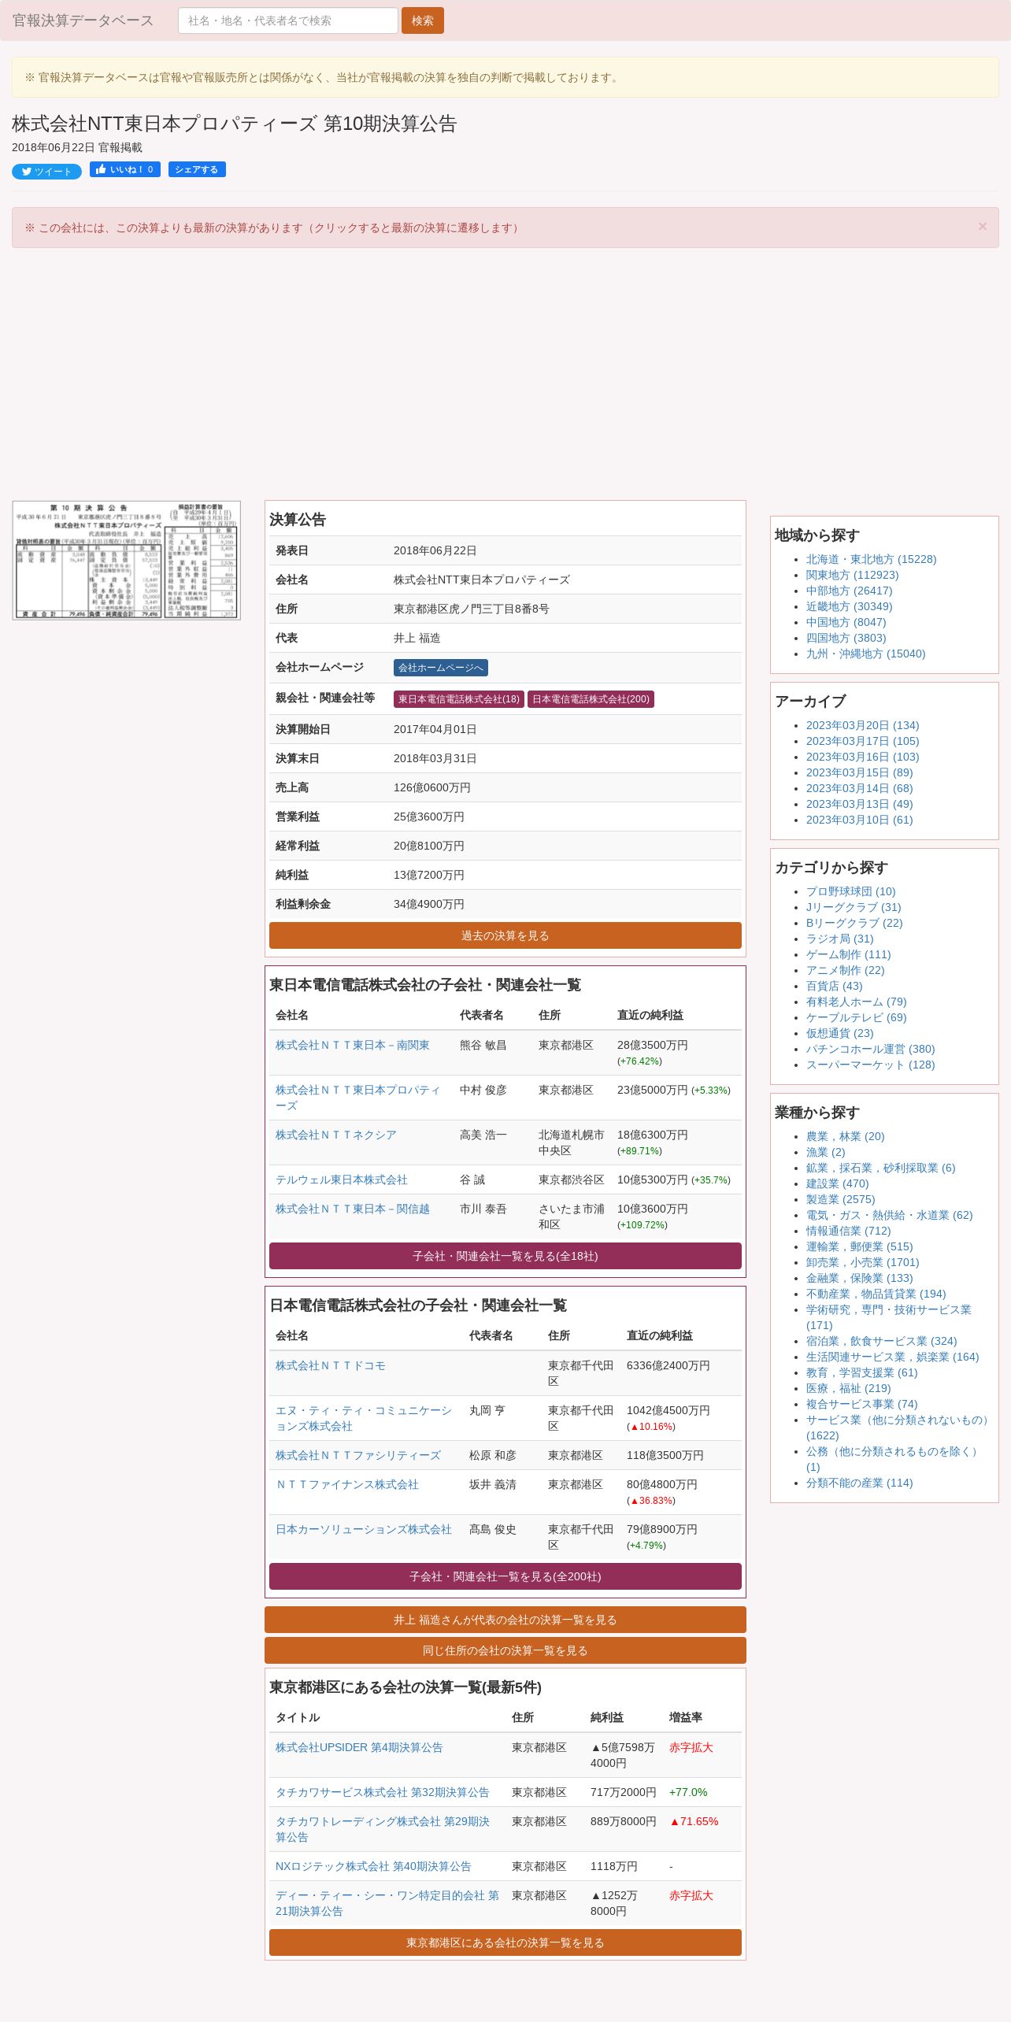
Task: Open 金融業，保険業 (133) industry
Action: pyautogui.click(x=859, y=1278)
